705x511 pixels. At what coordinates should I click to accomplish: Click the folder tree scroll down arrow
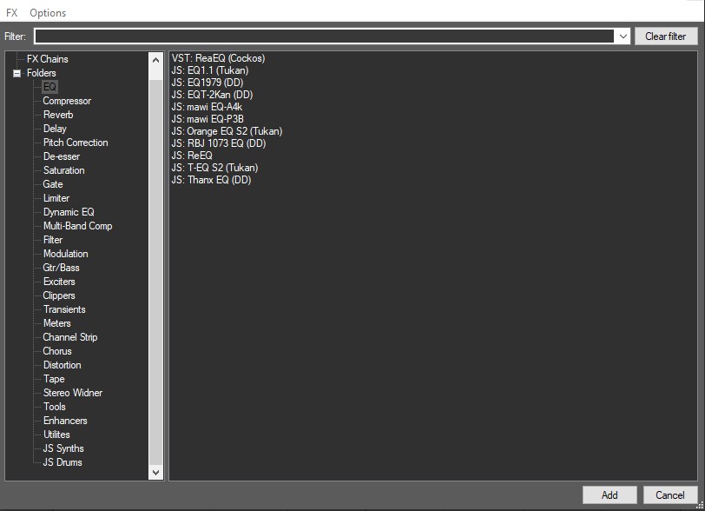pyautogui.click(x=155, y=472)
